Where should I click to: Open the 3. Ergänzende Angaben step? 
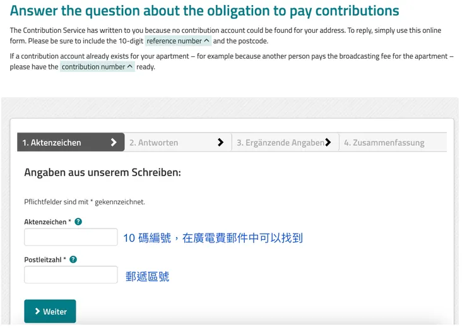280,143
